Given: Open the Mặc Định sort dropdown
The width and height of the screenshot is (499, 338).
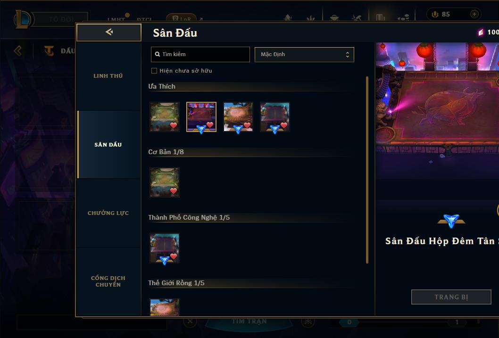Looking at the screenshot, I should point(304,54).
